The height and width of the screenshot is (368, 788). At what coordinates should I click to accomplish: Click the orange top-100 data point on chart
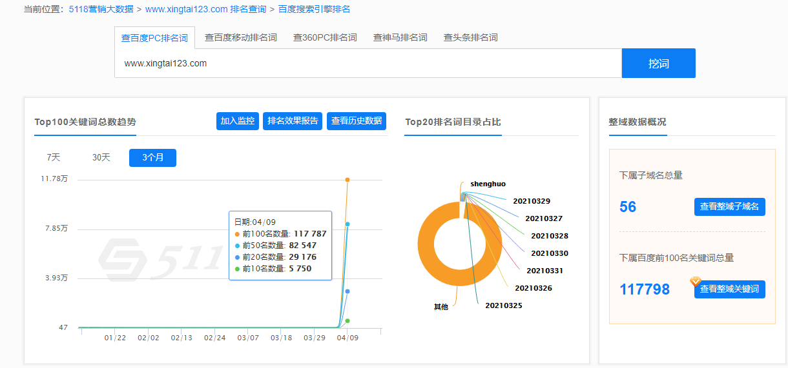pyautogui.click(x=347, y=180)
